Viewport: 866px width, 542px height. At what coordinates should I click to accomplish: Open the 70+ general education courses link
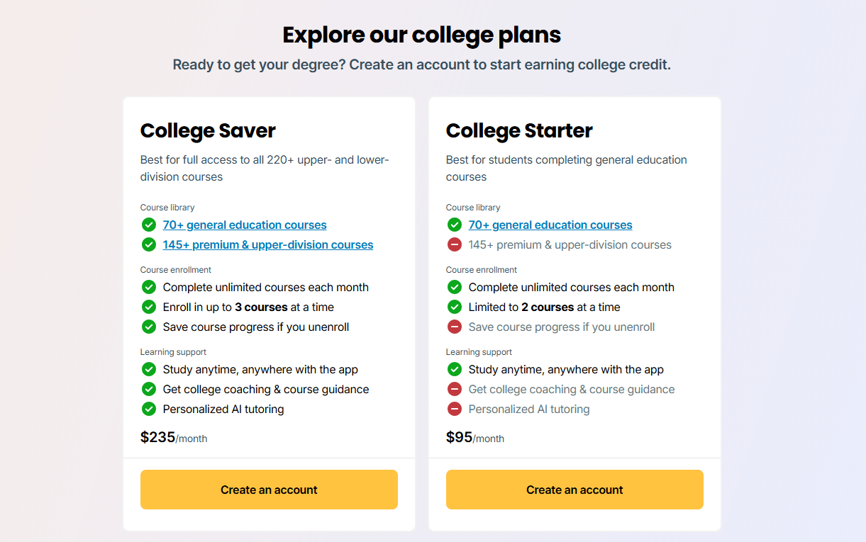pos(245,225)
